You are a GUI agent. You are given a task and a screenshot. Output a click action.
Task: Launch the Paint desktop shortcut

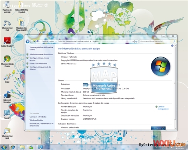click(x=7, y=78)
